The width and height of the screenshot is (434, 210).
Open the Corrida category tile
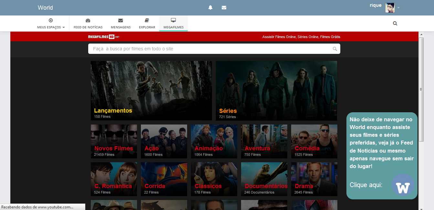pos(164,179)
